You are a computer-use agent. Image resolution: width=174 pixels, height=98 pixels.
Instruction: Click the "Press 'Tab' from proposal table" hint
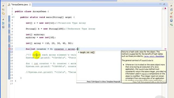149,82
